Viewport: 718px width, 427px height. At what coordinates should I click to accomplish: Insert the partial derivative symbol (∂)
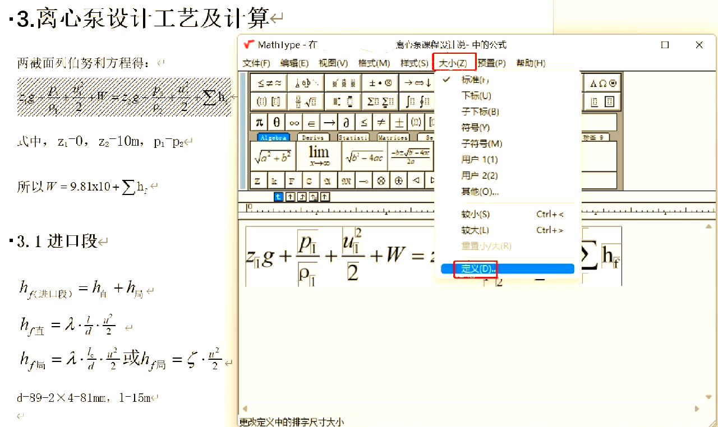click(346, 122)
